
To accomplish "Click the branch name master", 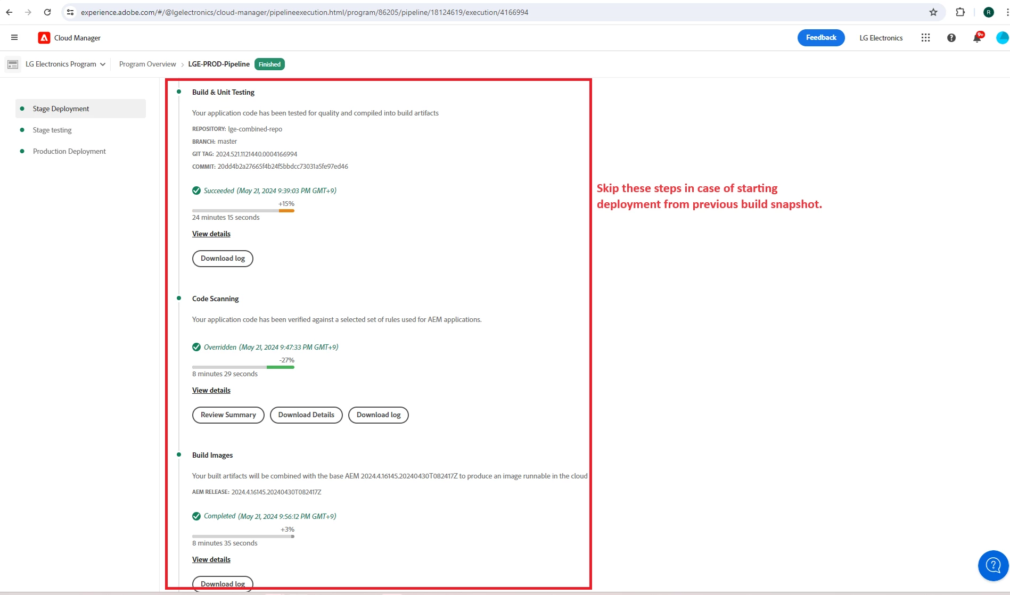I will coord(227,141).
